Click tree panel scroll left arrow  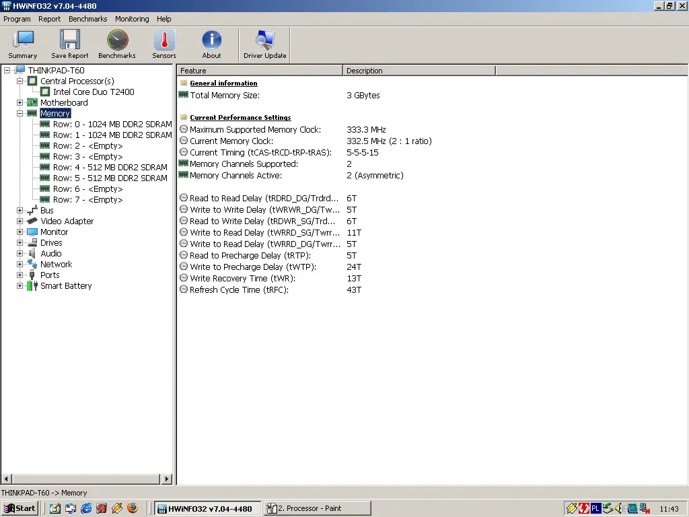pos(7,479)
